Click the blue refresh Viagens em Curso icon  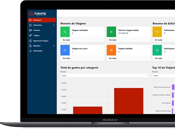(x=65, y=50)
